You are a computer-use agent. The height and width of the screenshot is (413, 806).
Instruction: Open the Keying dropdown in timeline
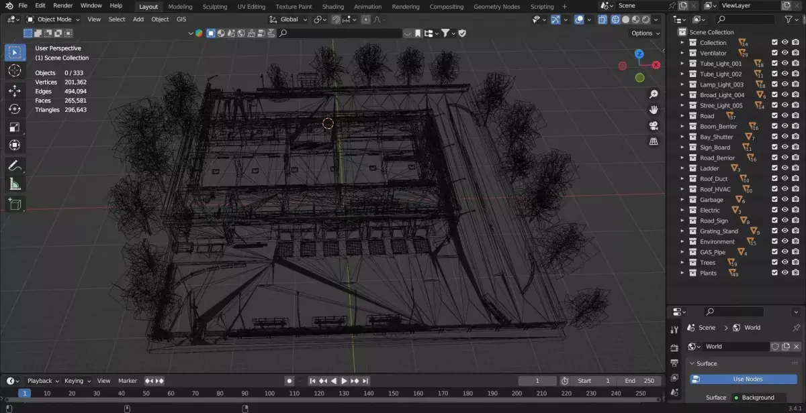click(x=77, y=381)
